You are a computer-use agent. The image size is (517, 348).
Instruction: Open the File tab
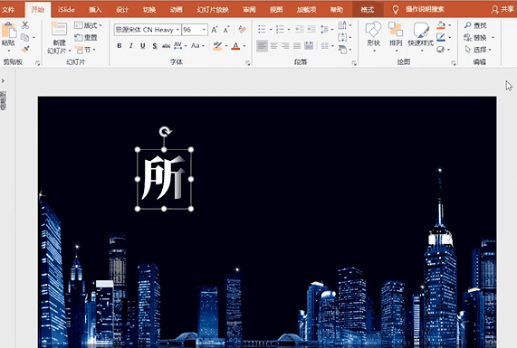[x=8, y=9]
